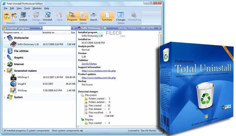Click the Monitored programs module icon

point(14,16)
